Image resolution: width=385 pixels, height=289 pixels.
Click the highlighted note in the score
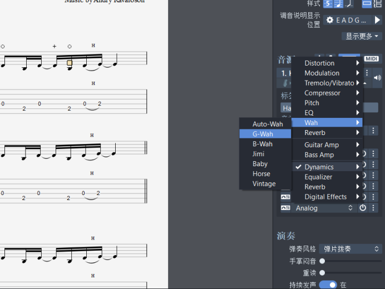pos(70,63)
